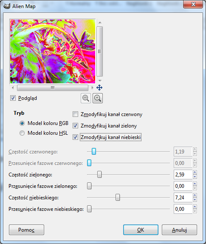Decrease Częstość niebieskiego with down stepper

[195, 200]
